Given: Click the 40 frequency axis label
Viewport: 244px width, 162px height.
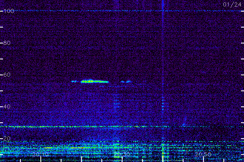Looking at the screenshot, I should pos(7,106).
